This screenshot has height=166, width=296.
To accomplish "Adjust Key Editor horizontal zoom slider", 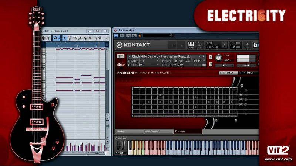I will point(97,152).
